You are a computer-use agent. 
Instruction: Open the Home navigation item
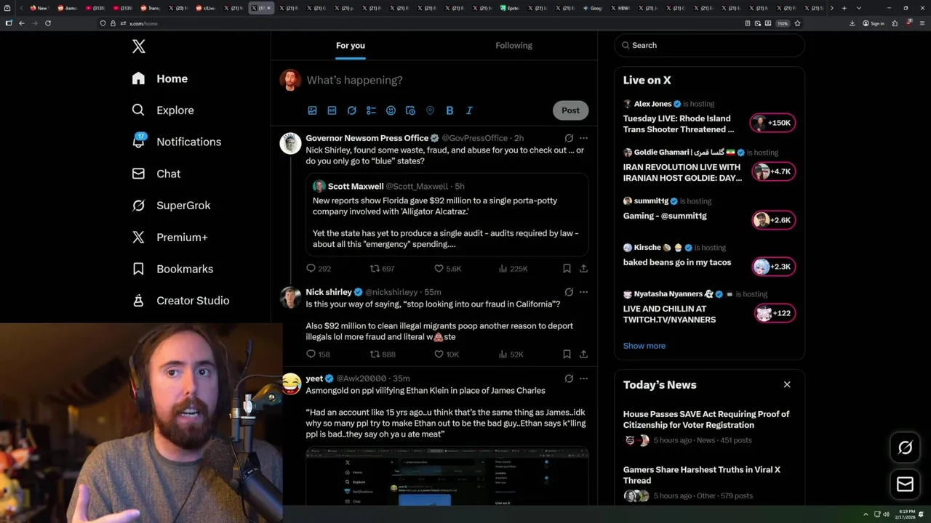160,78
